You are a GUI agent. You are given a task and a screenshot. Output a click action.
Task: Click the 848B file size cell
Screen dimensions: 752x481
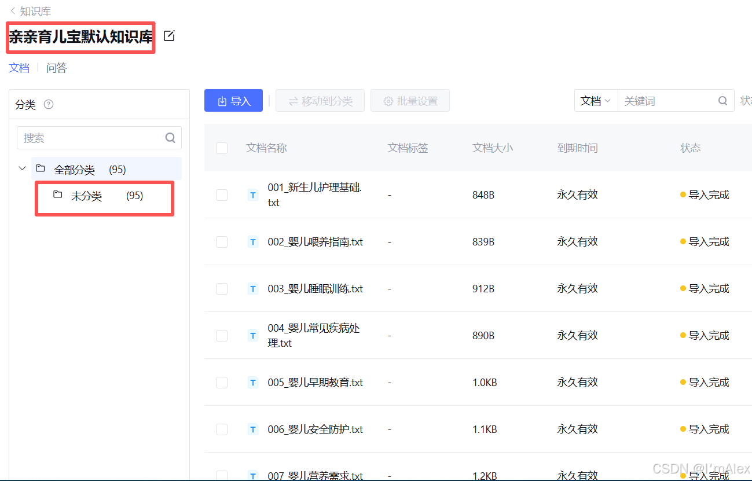coord(483,195)
